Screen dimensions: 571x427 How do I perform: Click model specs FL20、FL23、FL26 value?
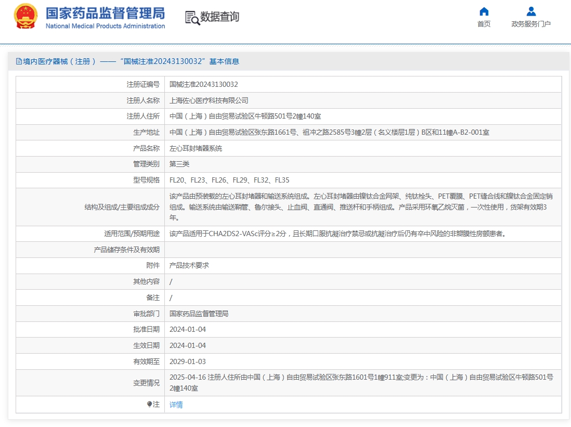229,180
